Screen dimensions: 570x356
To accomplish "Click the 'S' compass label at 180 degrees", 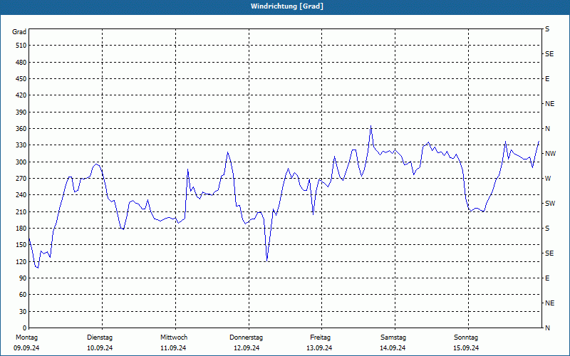I will coord(547,228).
